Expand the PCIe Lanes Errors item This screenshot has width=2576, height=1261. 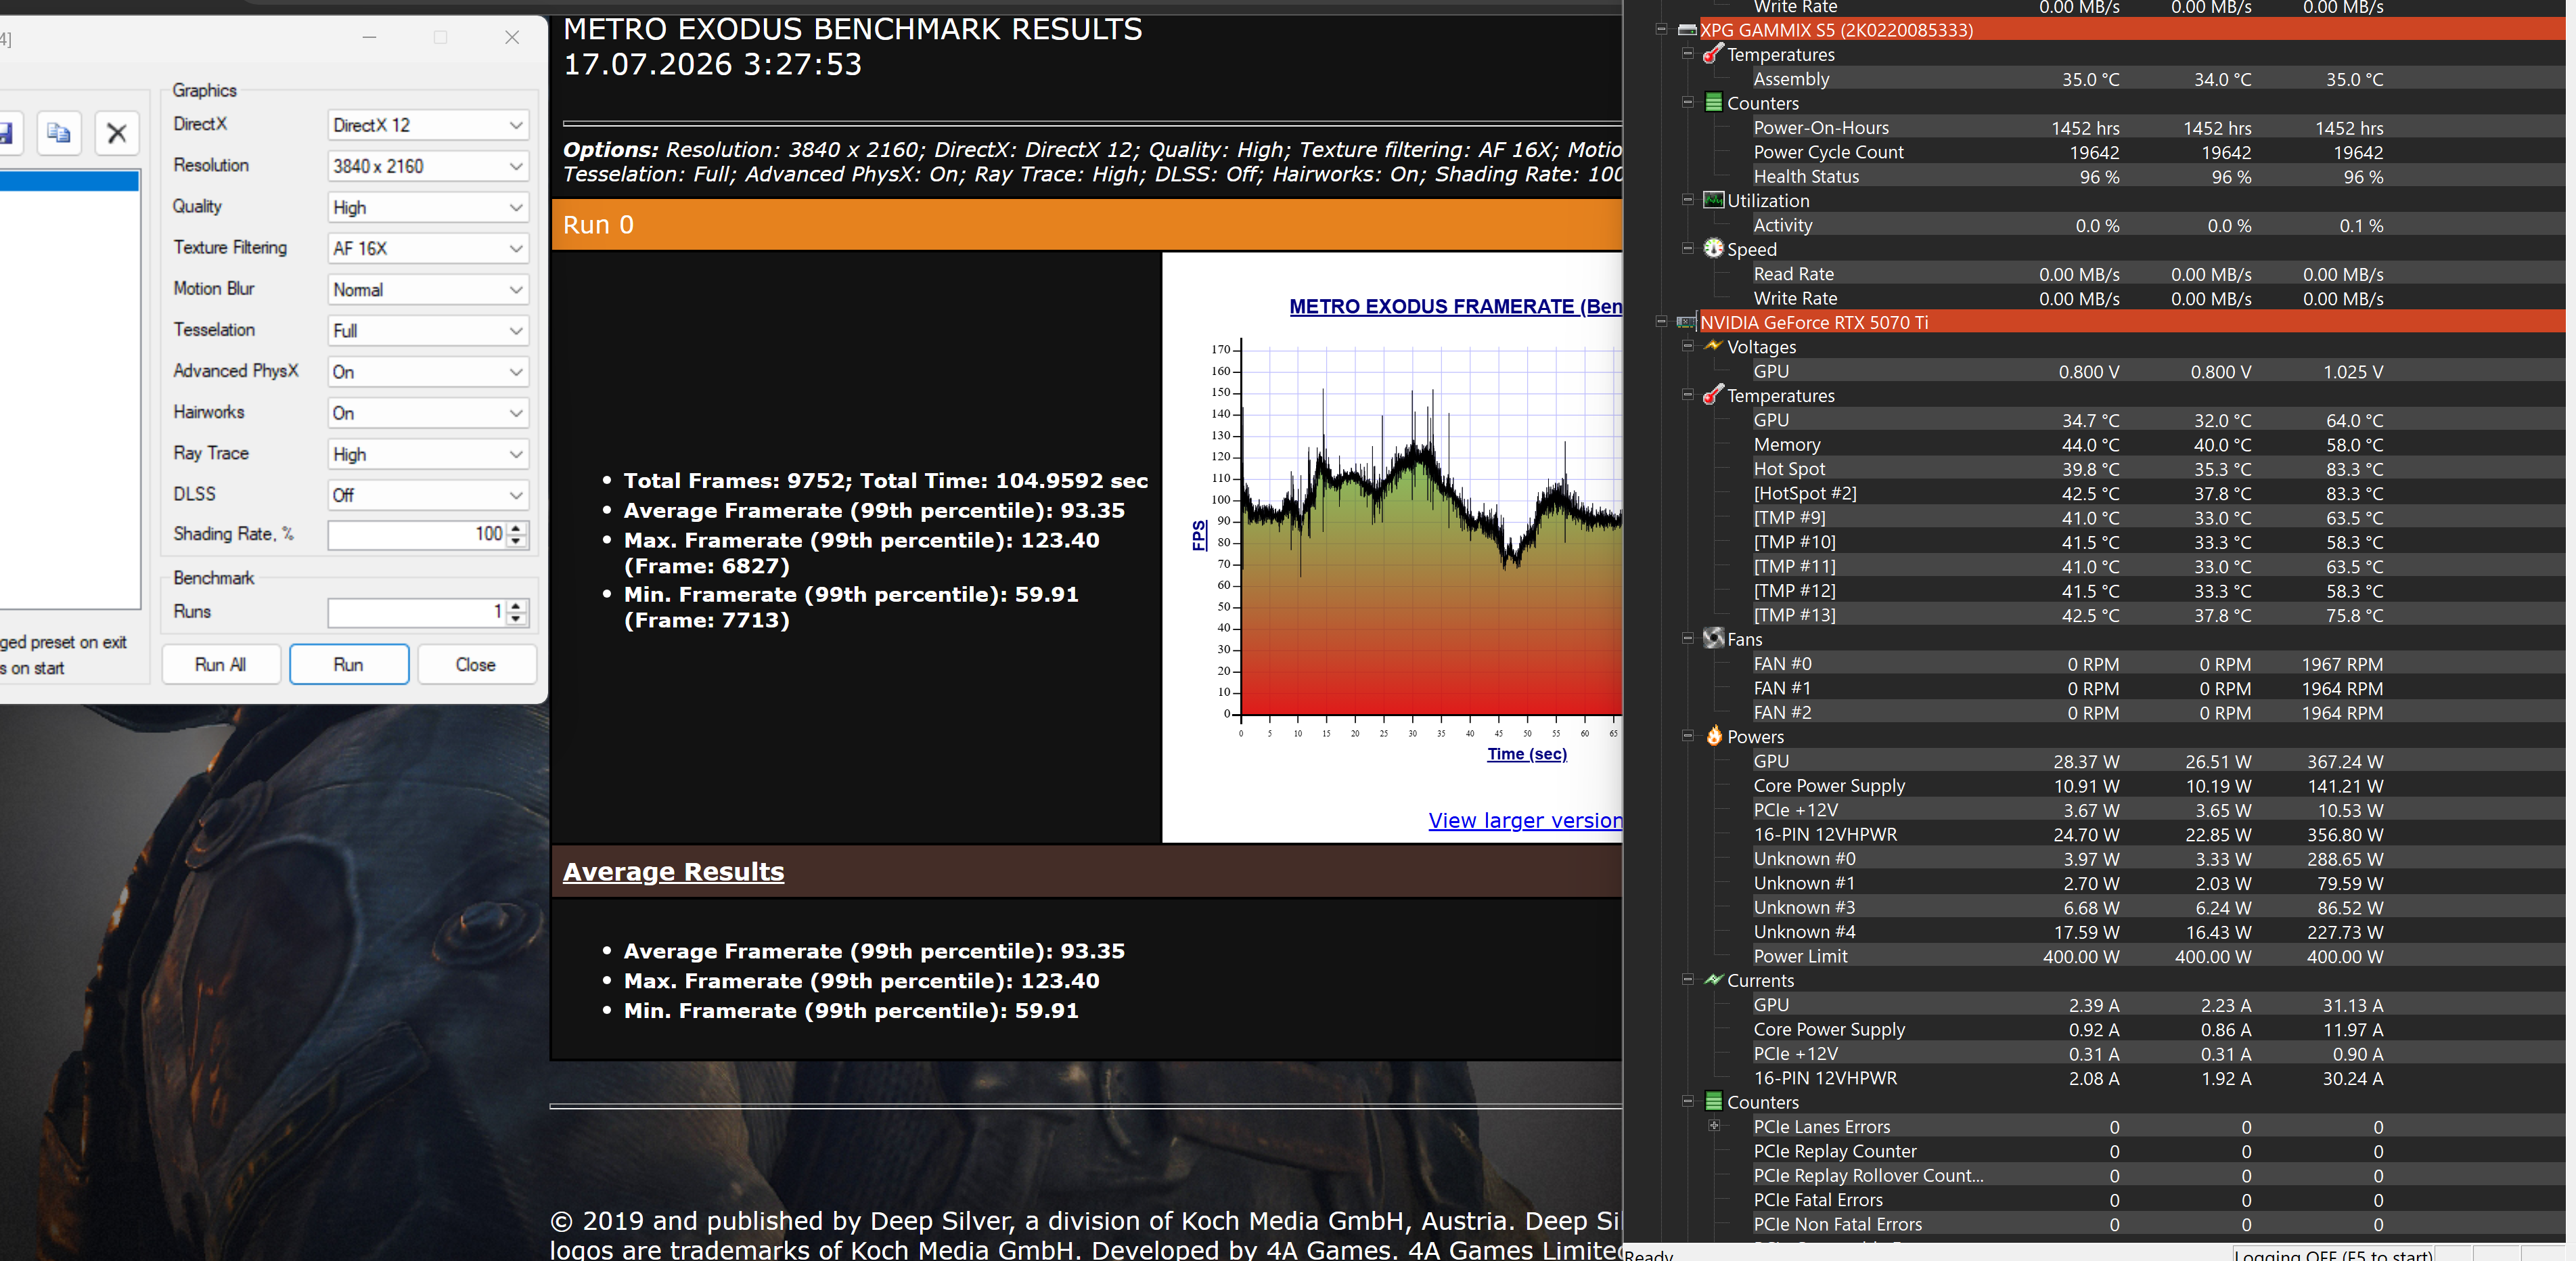click(1714, 1126)
